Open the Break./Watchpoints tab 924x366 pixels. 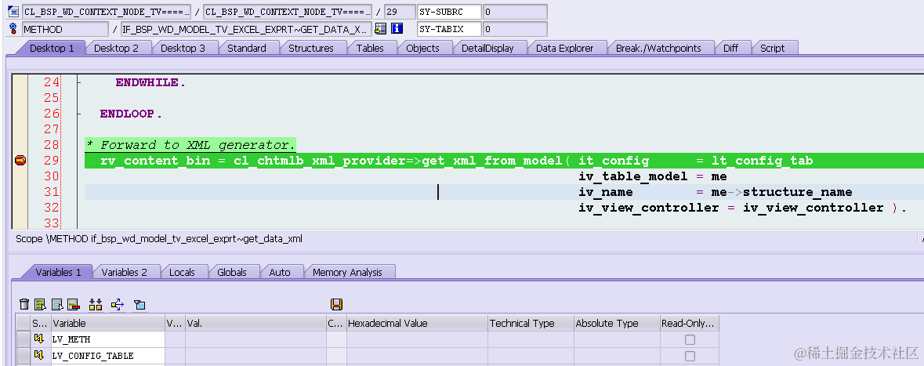pos(658,49)
